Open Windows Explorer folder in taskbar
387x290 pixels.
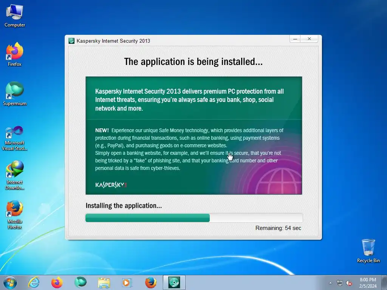[x=104, y=282]
